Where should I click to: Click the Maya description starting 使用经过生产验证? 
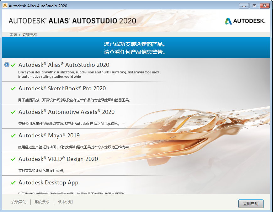coord(73,147)
